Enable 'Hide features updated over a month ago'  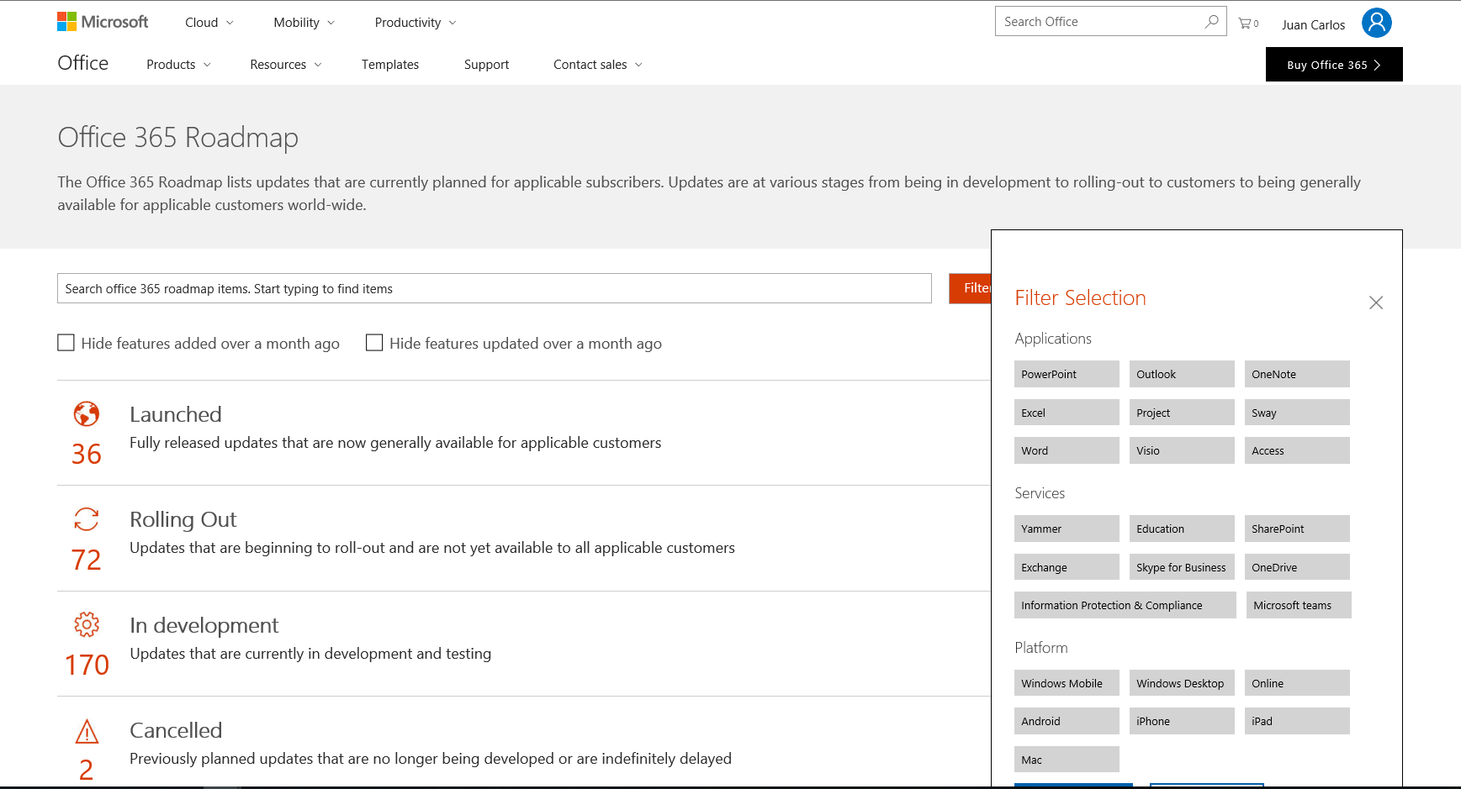click(373, 342)
